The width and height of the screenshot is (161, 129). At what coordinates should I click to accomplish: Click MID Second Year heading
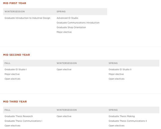pyautogui.click(x=17, y=55)
